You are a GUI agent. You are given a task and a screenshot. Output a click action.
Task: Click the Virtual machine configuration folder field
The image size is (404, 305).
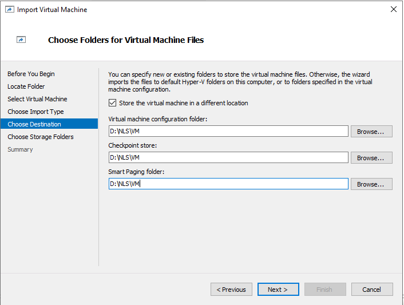click(228, 132)
